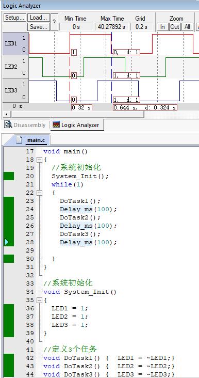Collapse the System_Init block at line 35
Image resolution: width=199 pixels, height=378 pixels.
(x=39, y=300)
